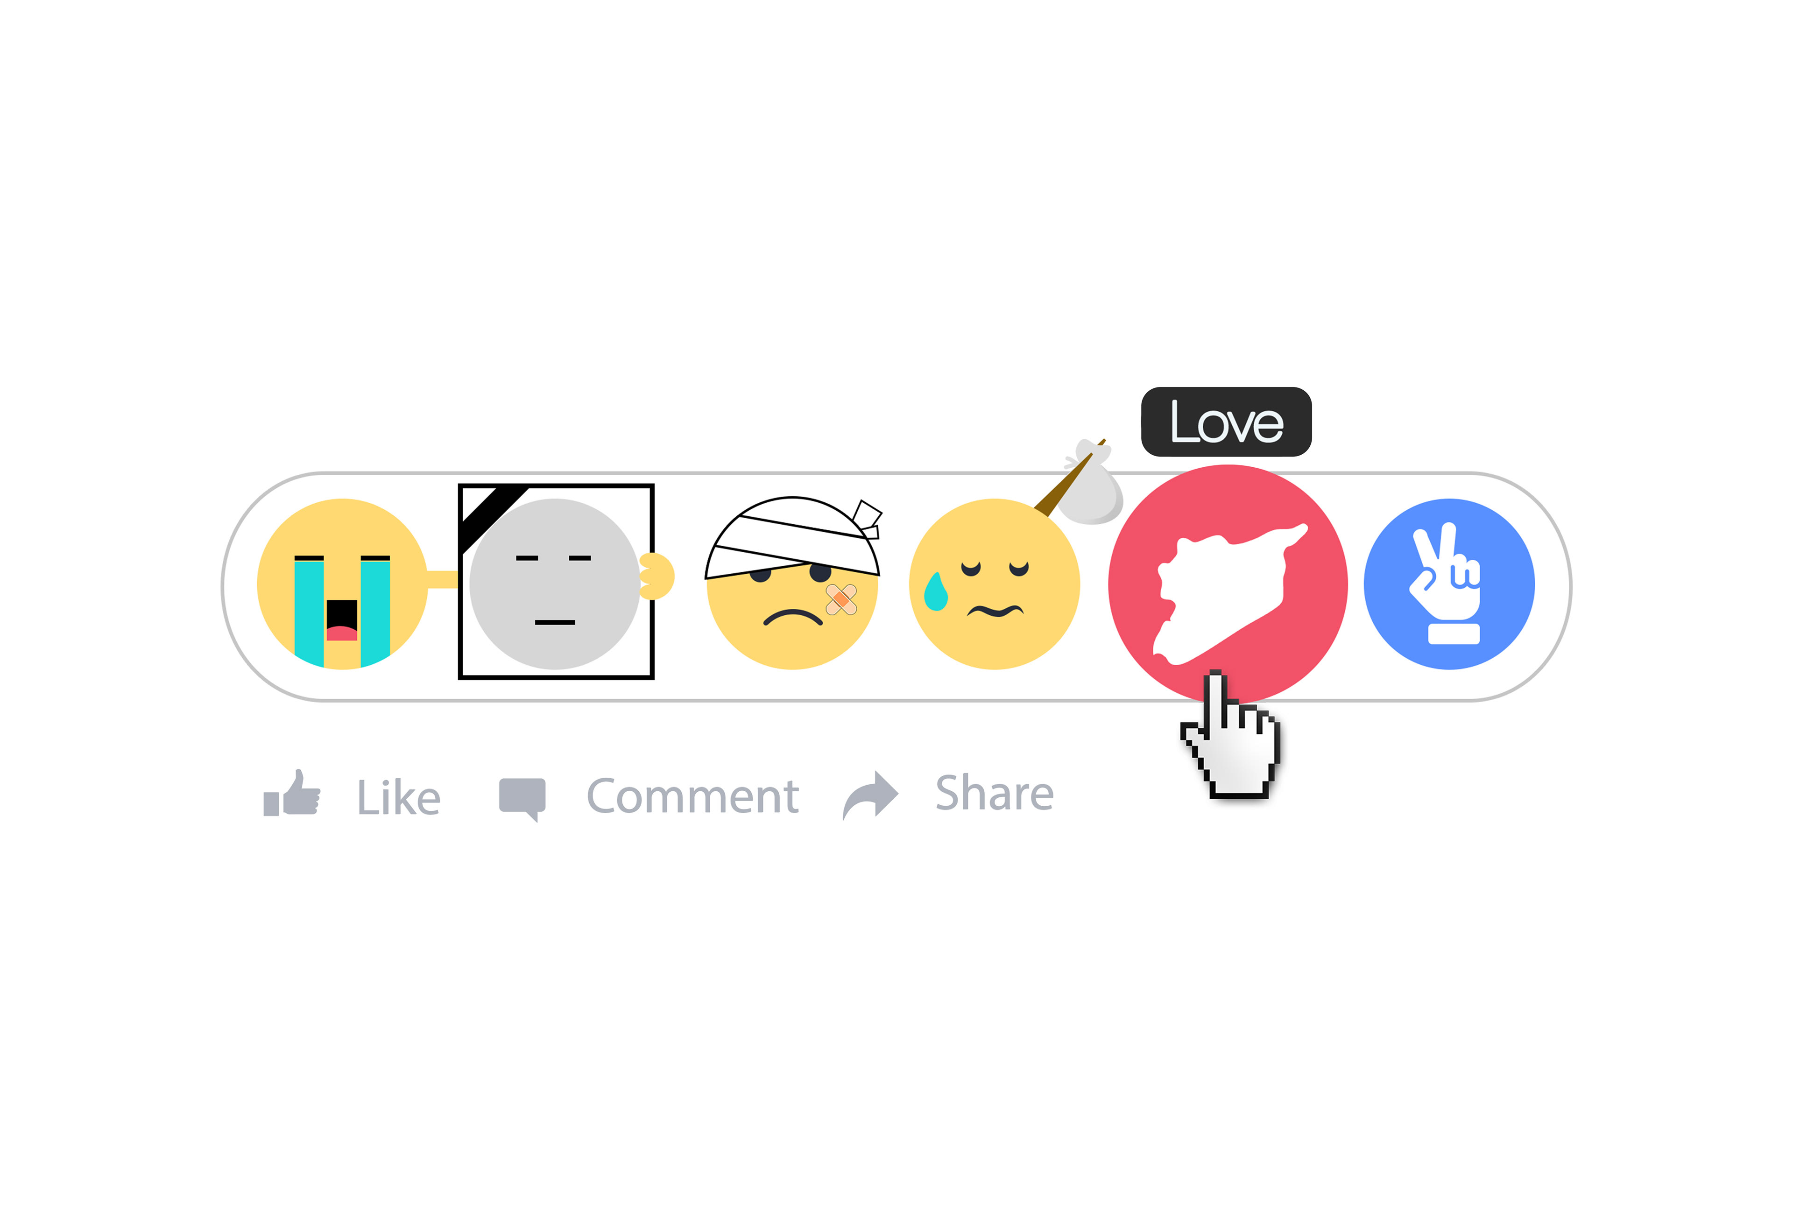1793x1210 pixels.
Task: Click the Like thumbs-up icon
Action: tap(292, 793)
